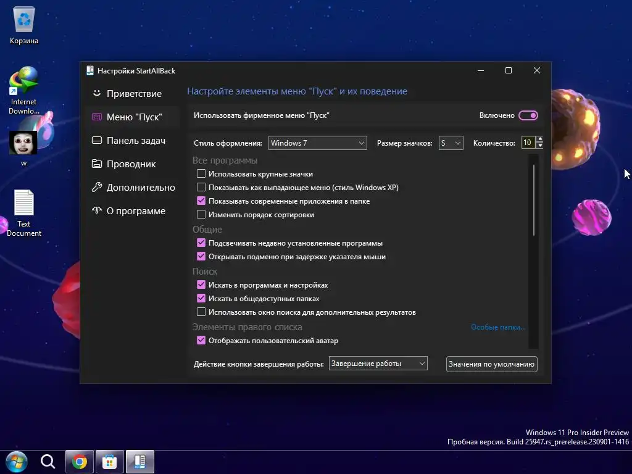Open the Internet Download Manager desktop shortcut

[x=23, y=90]
